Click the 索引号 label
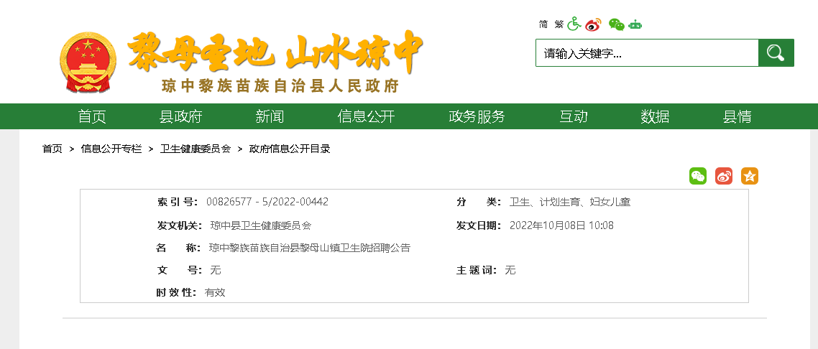The width and height of the screenshot is (818, 349). (x=178, y=202)
